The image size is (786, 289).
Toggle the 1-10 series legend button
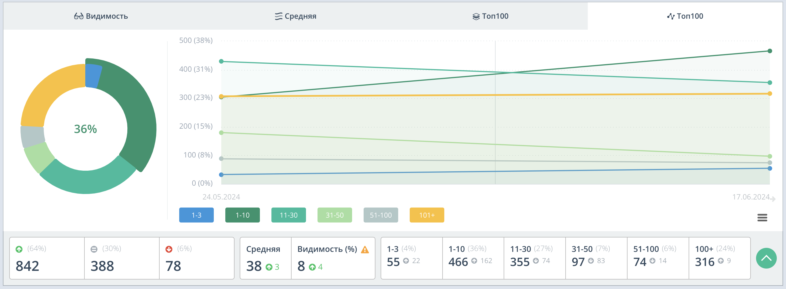click(242, 215)
